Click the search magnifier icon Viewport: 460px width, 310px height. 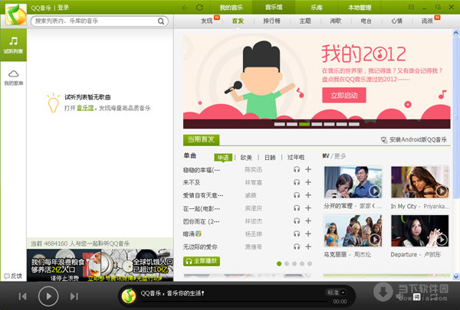[x=161, y=21]
